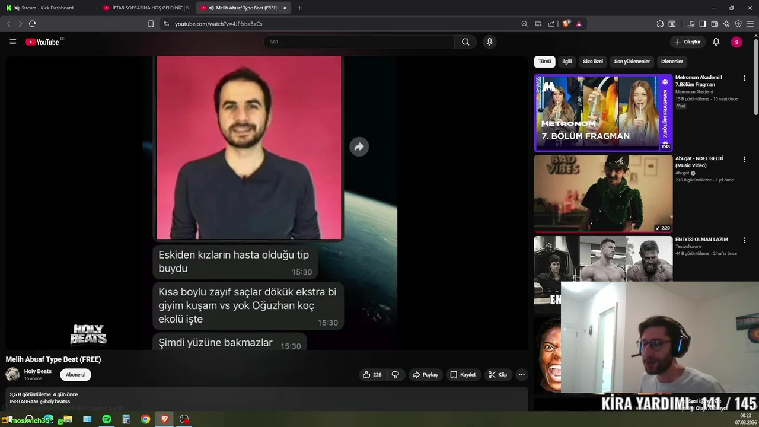Open the Metronom 7. Bölüm Fragman thumbnail
Viewport: 759px width, 427px height.
point(603,113)
